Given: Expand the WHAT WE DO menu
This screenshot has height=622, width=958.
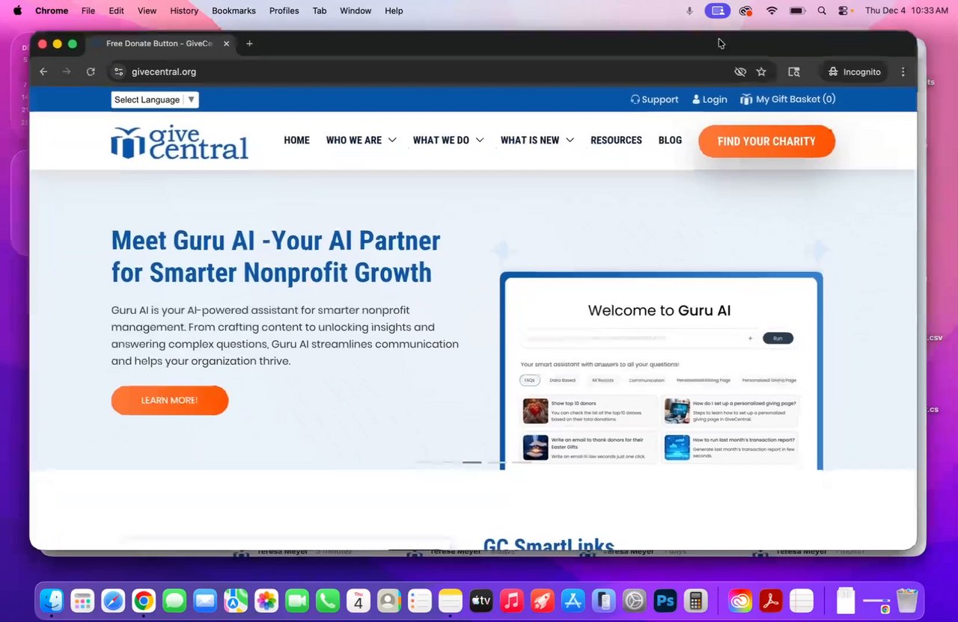Looking at the screenshot, I should (x=448, y=141).
